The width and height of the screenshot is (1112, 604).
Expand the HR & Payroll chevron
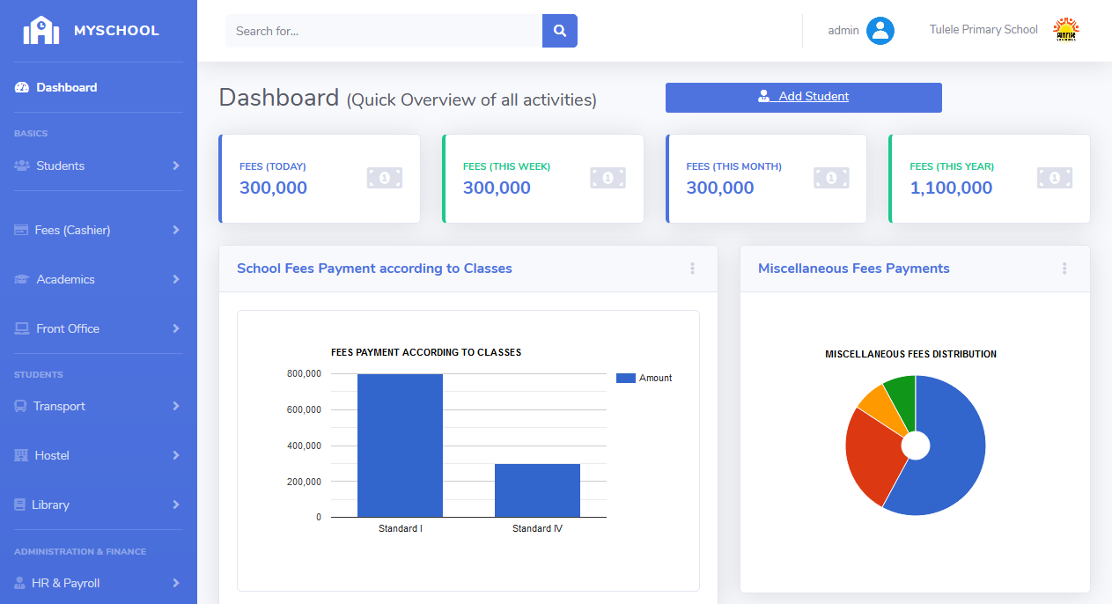coord(176,583)
